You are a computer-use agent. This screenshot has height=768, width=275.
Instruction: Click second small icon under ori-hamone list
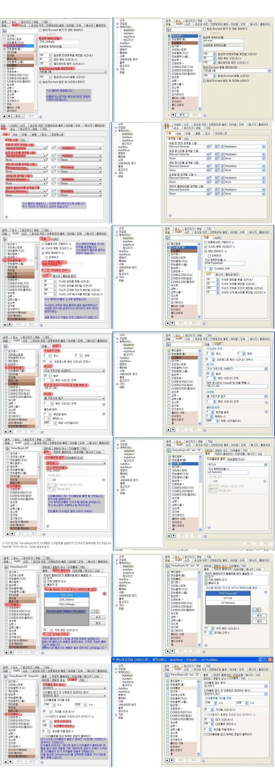click(x=259, y=610)
